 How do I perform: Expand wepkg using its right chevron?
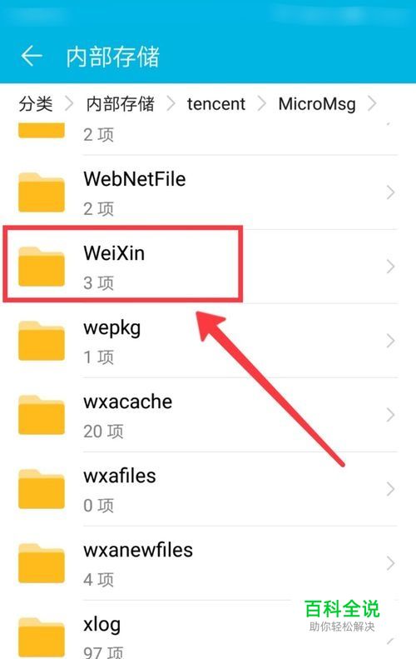tap(391, 341)
